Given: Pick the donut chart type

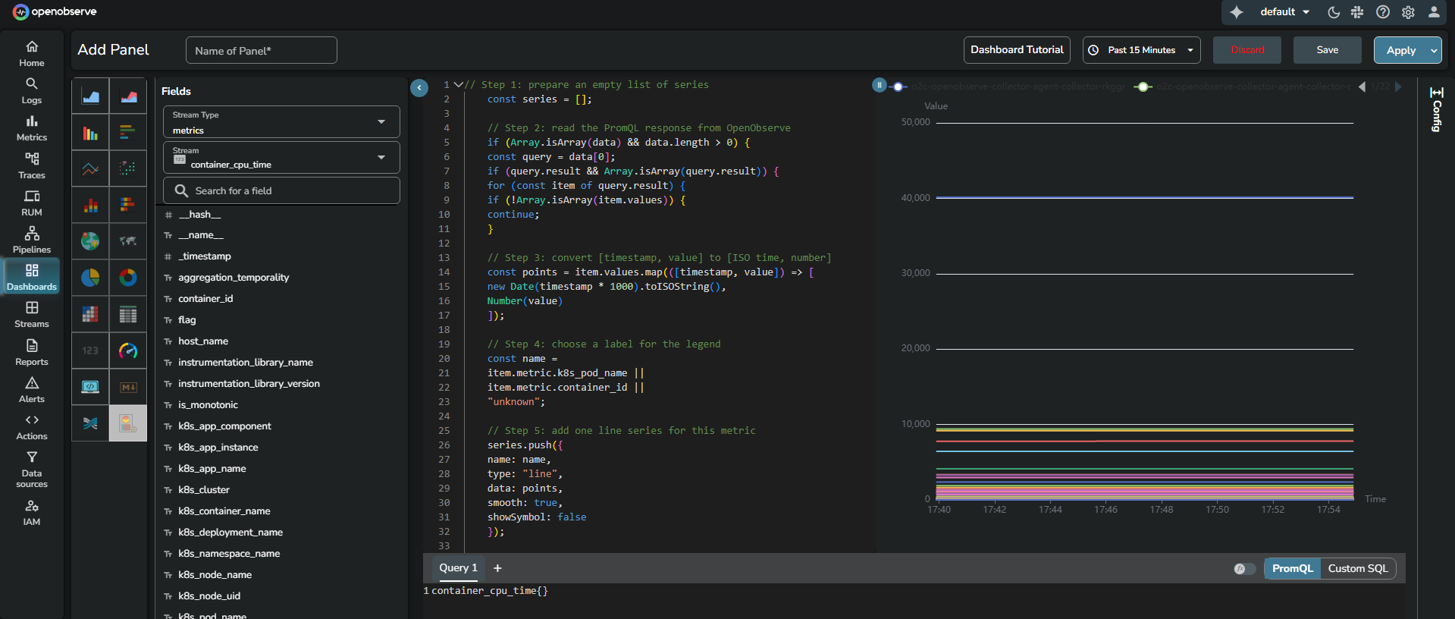Looking at the screenshot, I should click(x=128, y=278).
